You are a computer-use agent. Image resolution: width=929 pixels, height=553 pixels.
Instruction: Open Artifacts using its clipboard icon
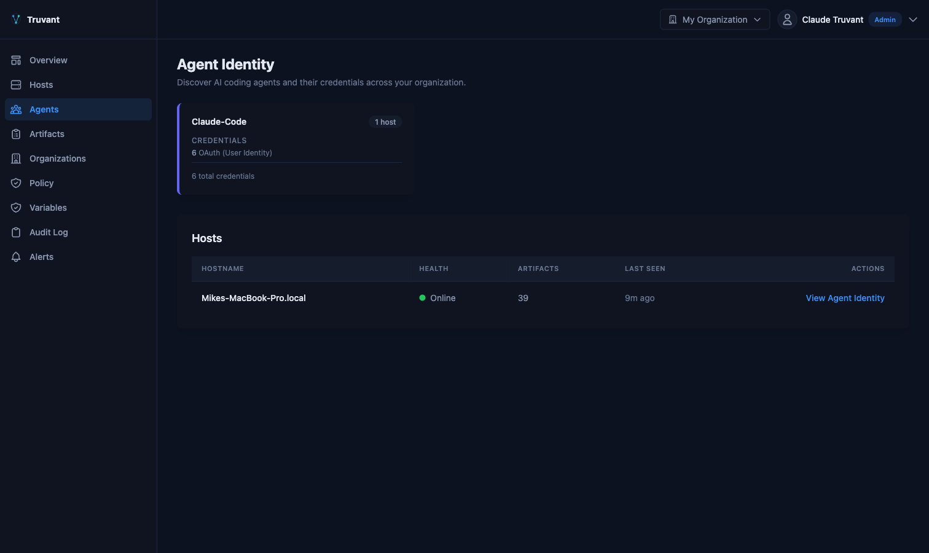pos(16,133)
